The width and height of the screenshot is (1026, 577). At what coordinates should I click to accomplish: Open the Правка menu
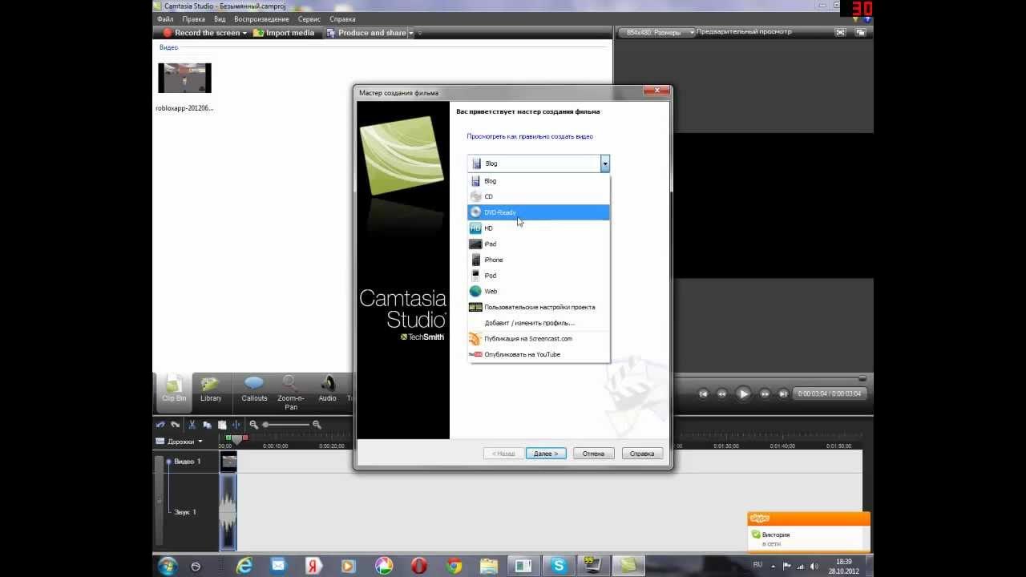click(193, 19)
